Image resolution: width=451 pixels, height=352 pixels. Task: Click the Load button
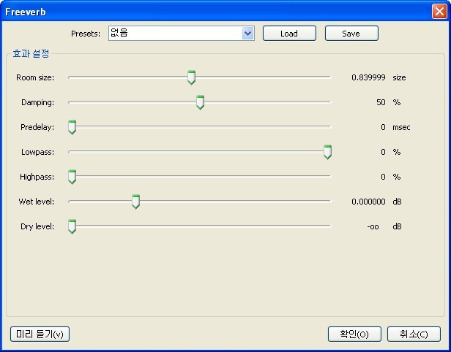tap(289, 34)
